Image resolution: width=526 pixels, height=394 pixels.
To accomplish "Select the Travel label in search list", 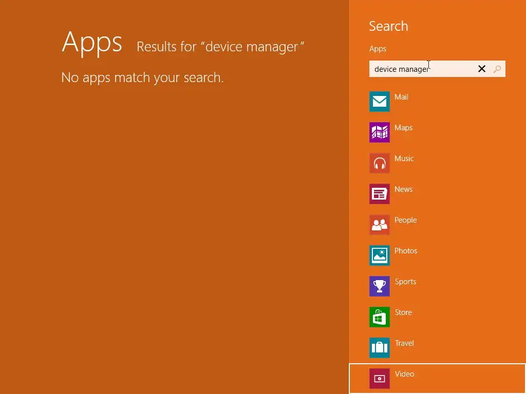I will click(404, 343).
